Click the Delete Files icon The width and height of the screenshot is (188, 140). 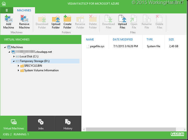[159, 19]
